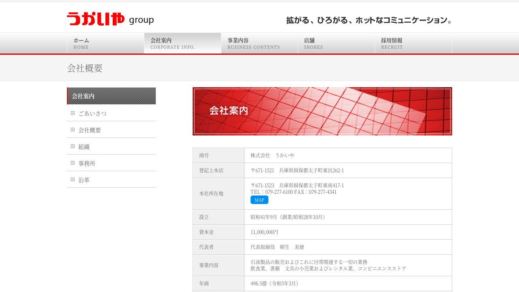Click the 会社案内 sidebar header
Image resolution: width=519 pixels, height=292 pixels.
click(x=112, y=96)
